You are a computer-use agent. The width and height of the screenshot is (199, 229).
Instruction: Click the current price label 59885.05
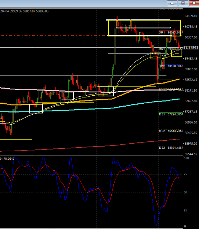click(191, 48)
